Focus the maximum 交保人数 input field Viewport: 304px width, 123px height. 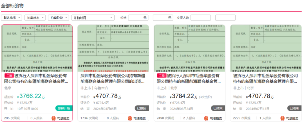pos(225,18)
